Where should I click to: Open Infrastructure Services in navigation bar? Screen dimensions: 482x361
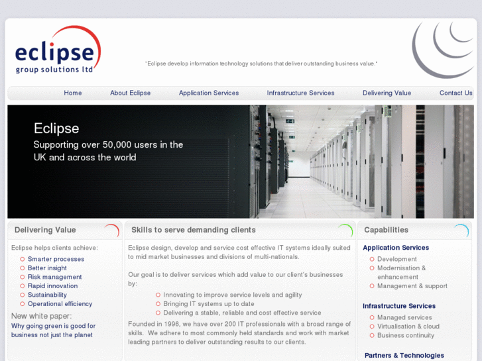click(x=300, y=93)
